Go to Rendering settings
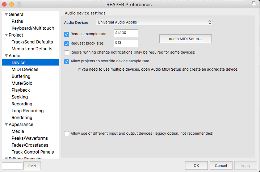 (22, 118)
